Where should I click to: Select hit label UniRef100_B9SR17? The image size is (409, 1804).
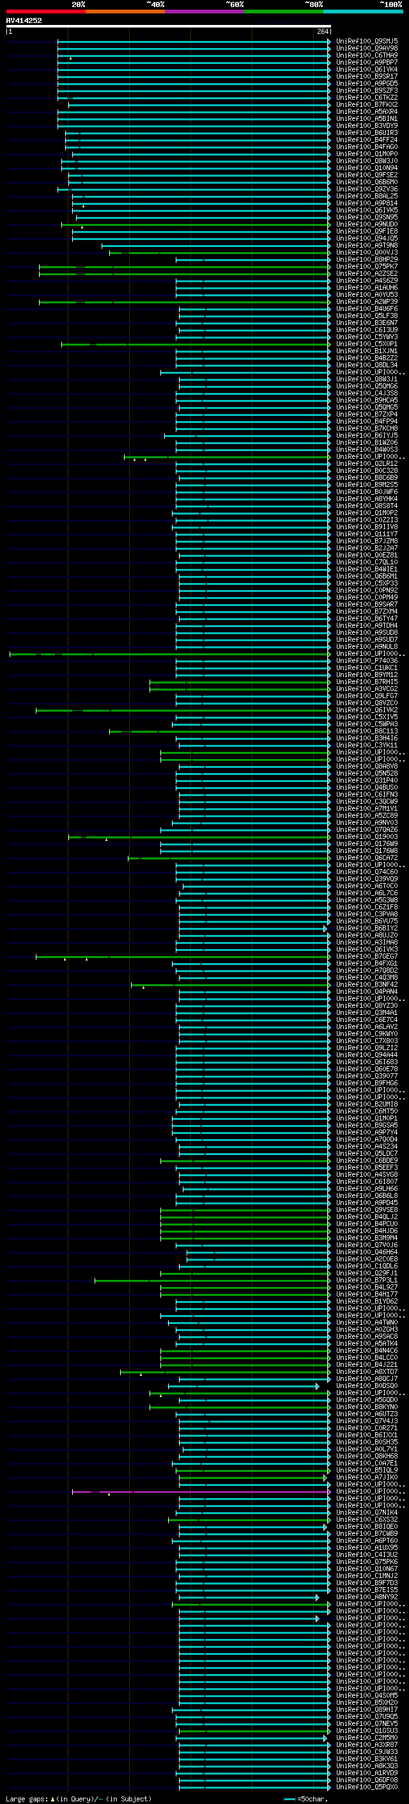pyautogui.click(x=367, y=76)
